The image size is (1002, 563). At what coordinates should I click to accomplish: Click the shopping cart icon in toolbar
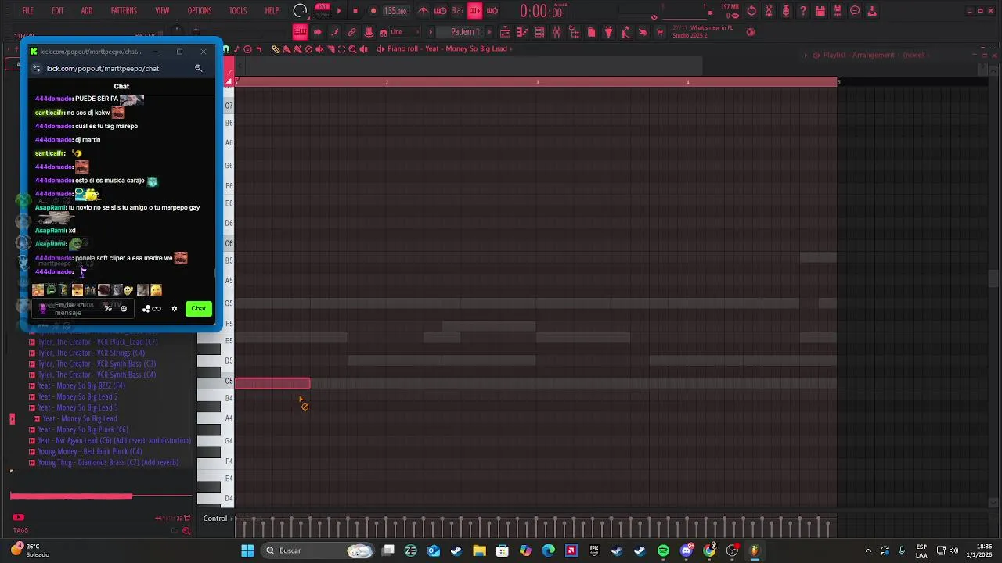(660, 32)
